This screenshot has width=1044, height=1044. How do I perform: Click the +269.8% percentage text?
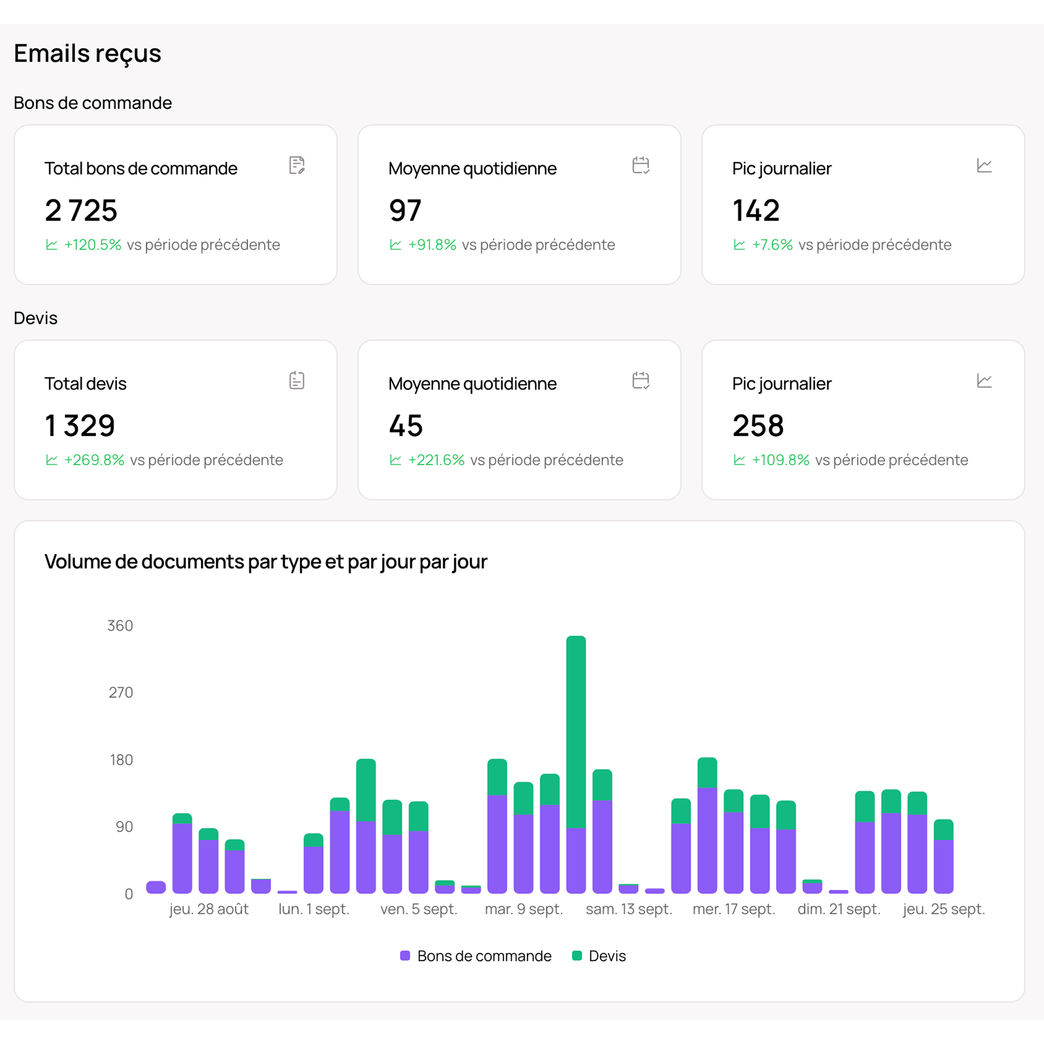(x=94, y=460)
